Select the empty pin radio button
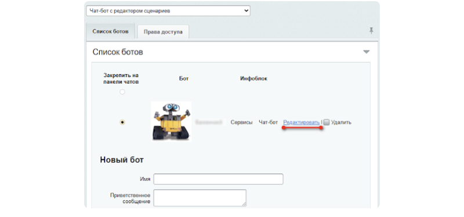The width and height of the screenshot is (464, 217). (122, 92)
